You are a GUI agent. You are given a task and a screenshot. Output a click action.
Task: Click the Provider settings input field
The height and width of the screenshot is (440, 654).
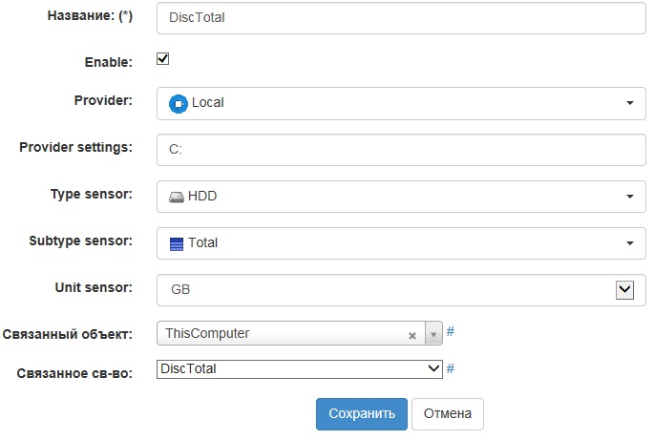401,150
